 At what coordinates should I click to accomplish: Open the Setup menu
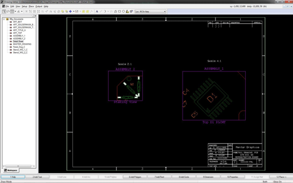(24, 6)
